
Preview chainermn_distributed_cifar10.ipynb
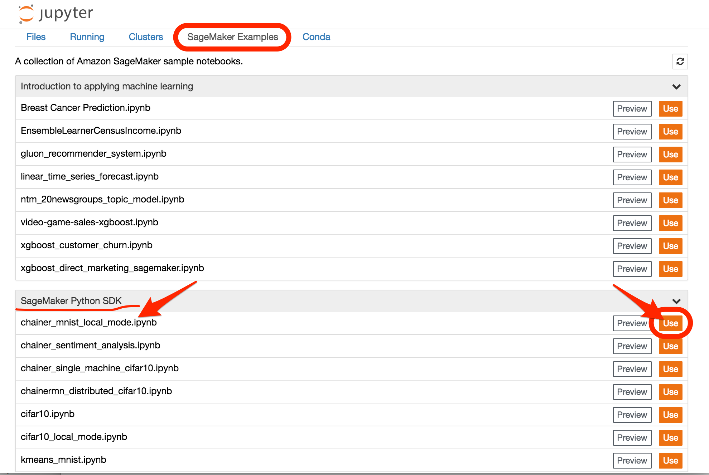point(632,392)
